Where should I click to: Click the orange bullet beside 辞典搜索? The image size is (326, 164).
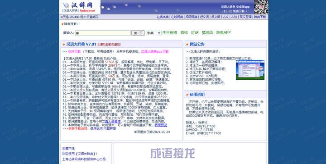[62, 24]
